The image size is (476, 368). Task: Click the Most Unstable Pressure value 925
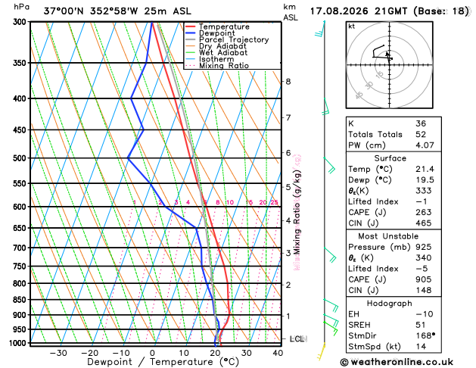pos(424,247)
